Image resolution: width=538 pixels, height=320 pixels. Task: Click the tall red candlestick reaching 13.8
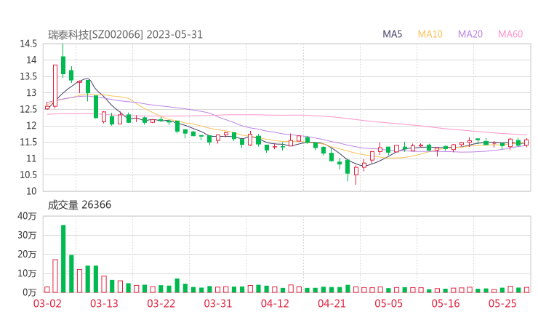pyautogui.click(x=55, y=86)
